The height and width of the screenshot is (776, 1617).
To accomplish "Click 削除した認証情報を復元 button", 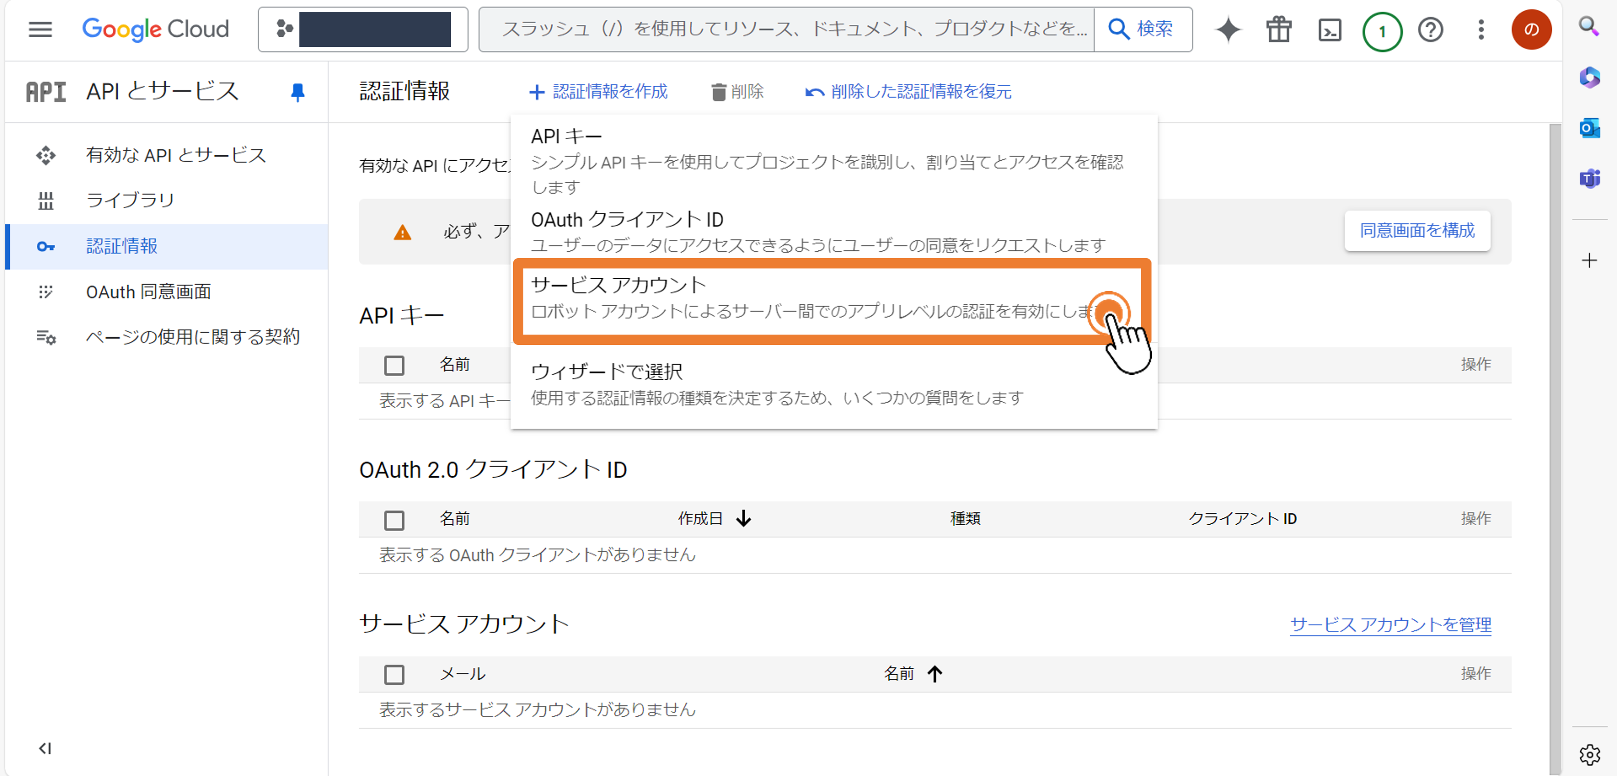I will point(908,92).
